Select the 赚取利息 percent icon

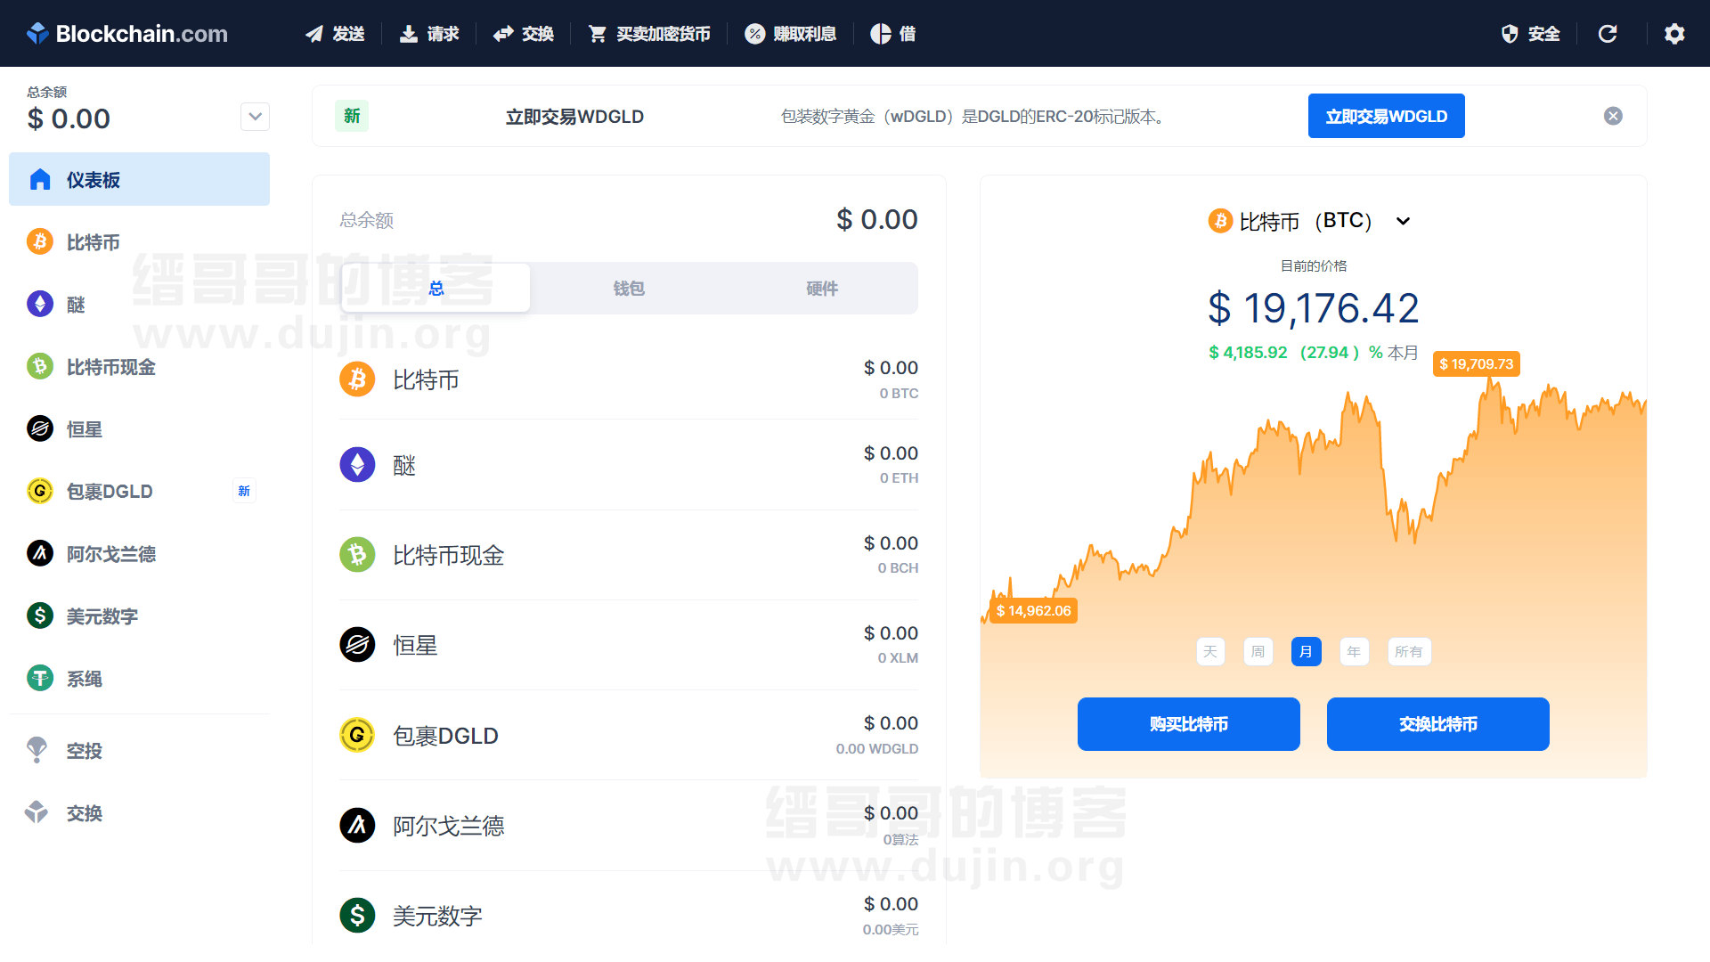coord(754,34)
